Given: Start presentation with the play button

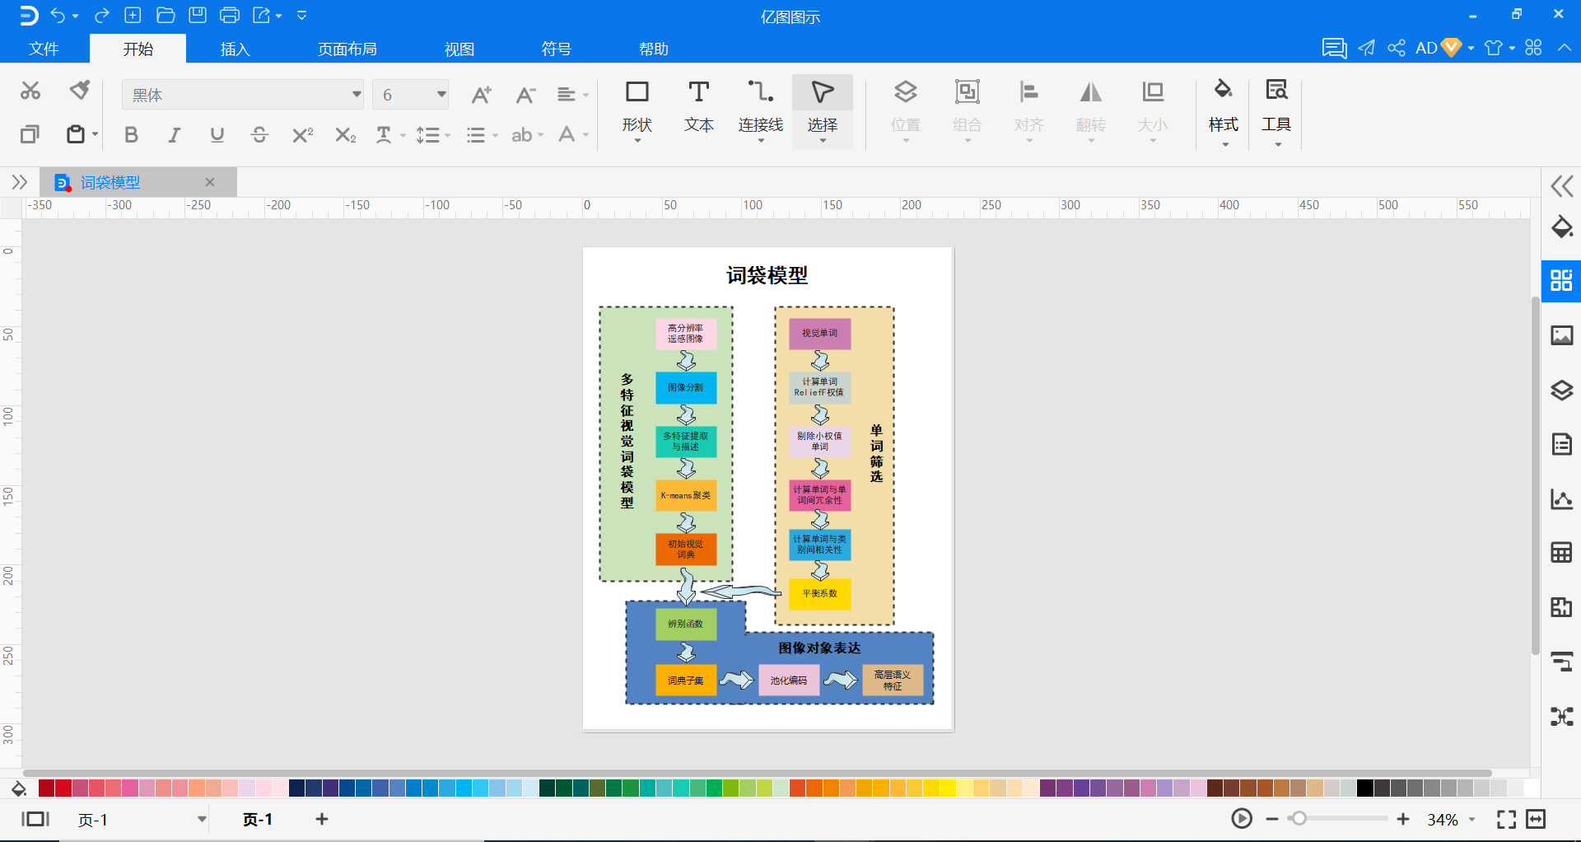Looking at the screenshot, I should (x=1242, y=819).
